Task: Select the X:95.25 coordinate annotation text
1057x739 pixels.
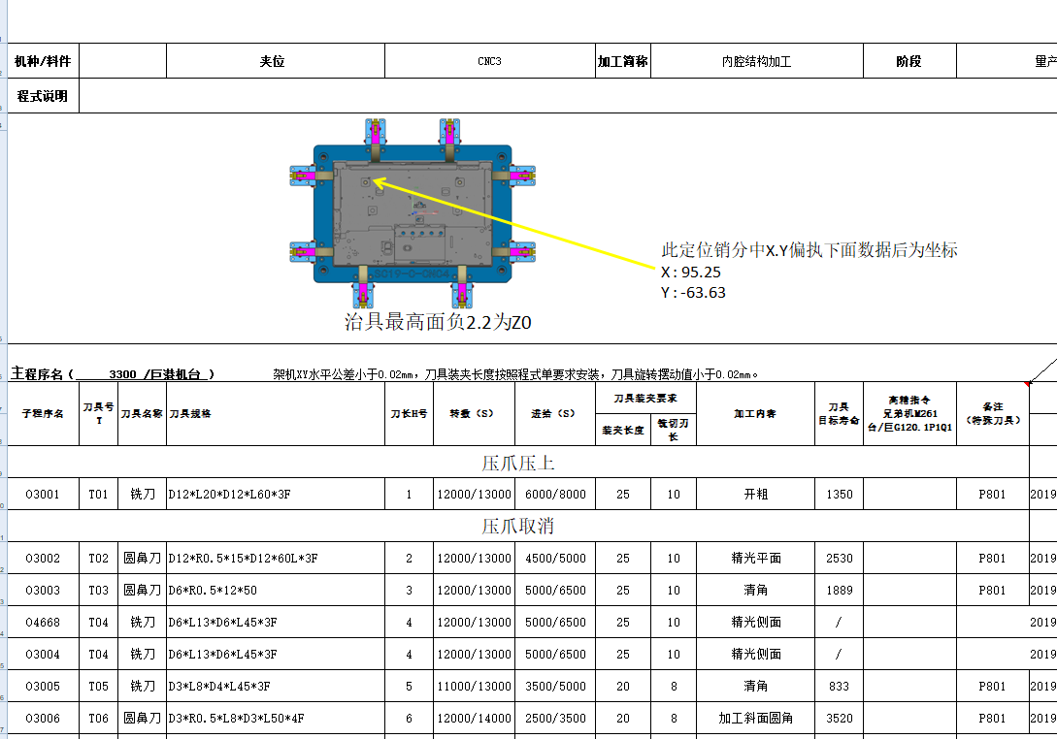Action: pyautogui.click(x=692, y=273)
